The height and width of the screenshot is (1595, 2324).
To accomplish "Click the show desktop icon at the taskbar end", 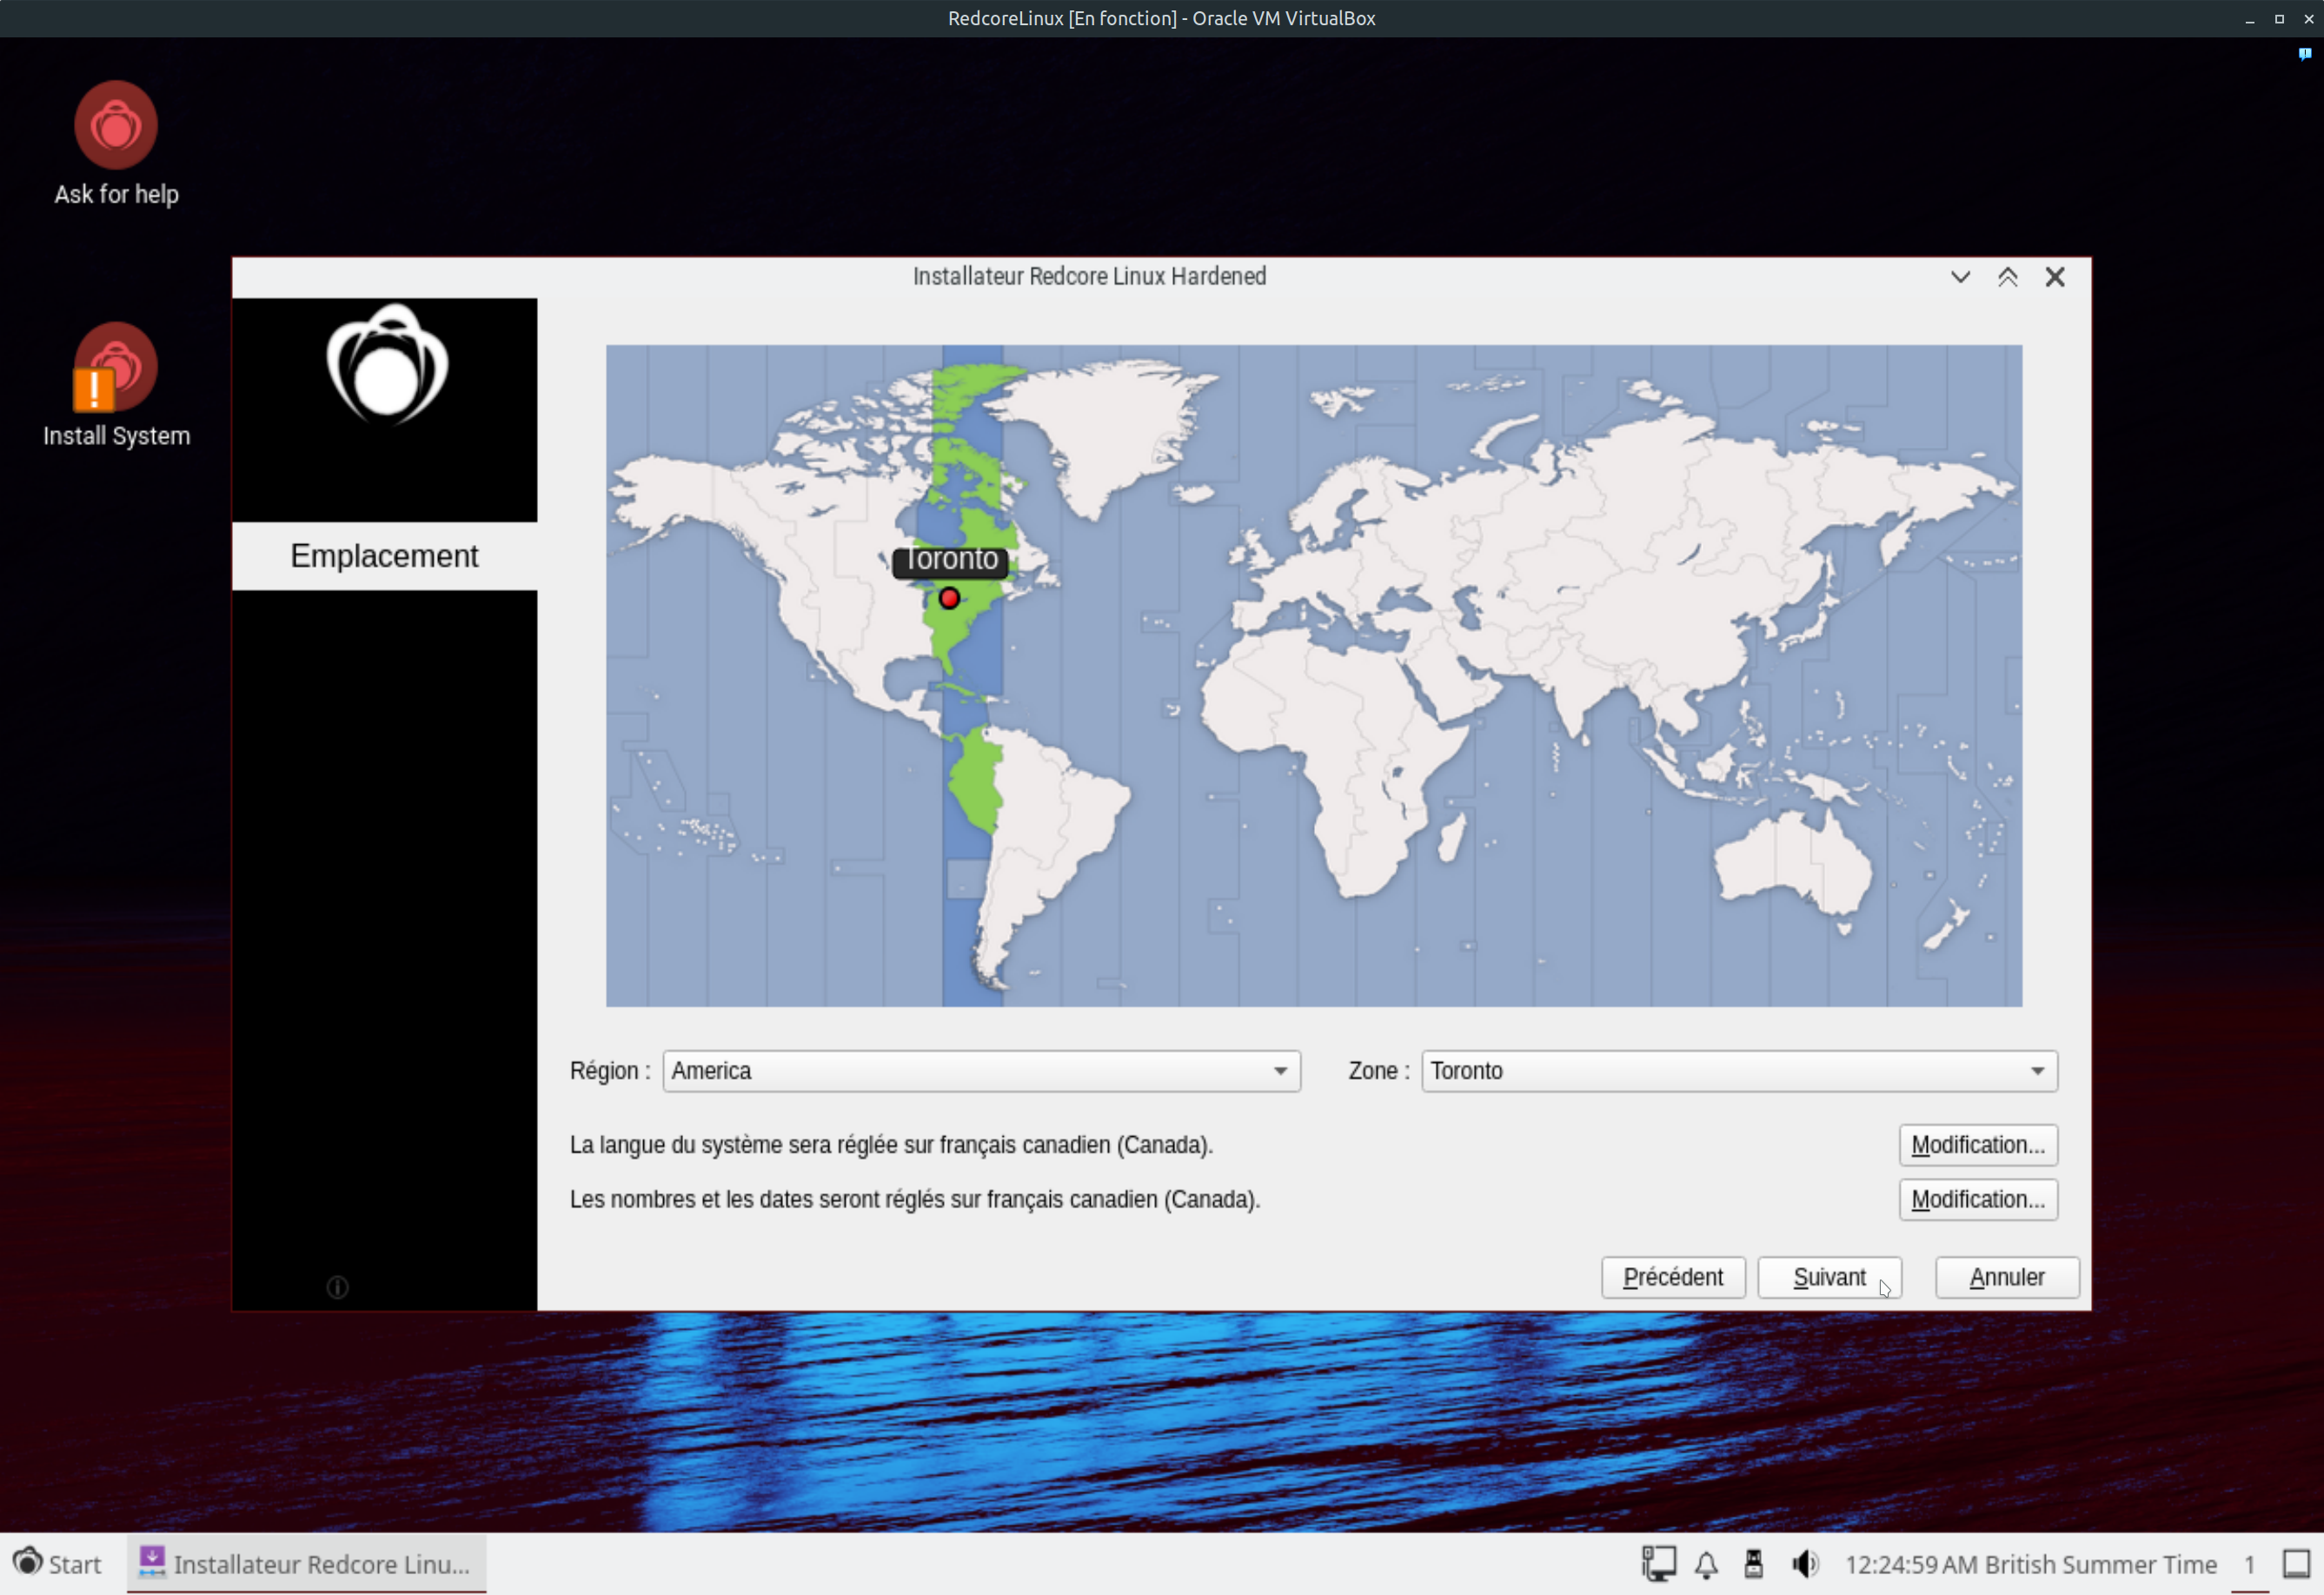I will tap(2296, 1564).
